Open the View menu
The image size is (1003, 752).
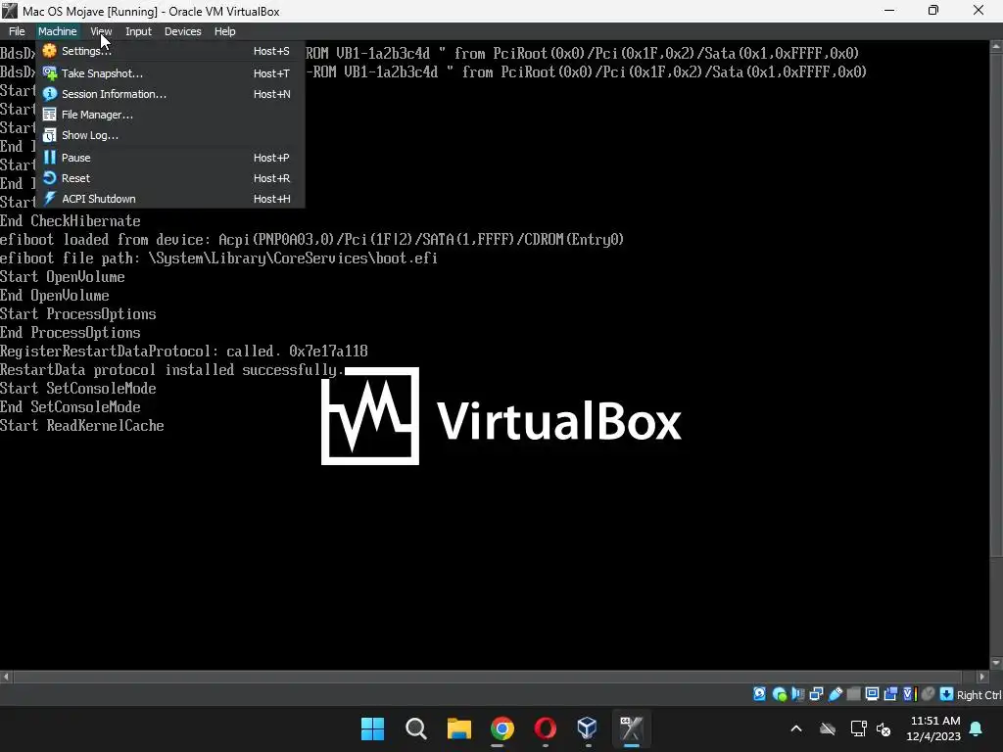pos(101,31)
